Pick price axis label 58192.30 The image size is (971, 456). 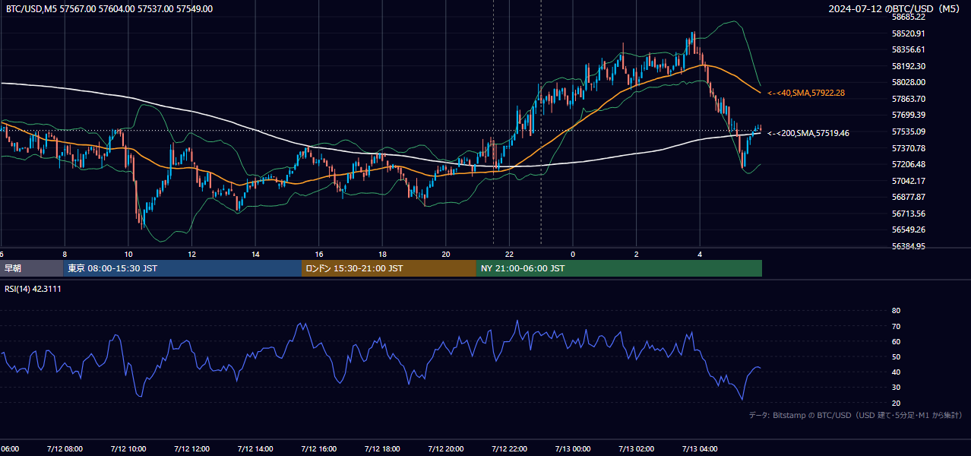[908, 66]
